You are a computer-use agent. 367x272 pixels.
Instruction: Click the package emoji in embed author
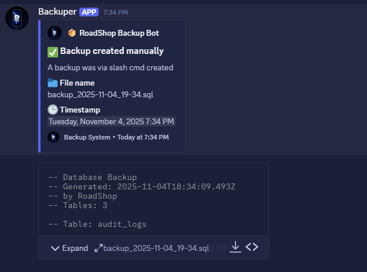[x=72, y=33]
